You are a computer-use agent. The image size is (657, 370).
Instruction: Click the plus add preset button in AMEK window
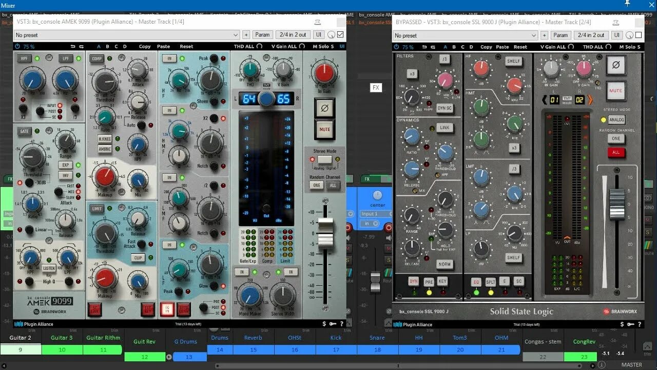pyautogui.click(x=246, y=35)
